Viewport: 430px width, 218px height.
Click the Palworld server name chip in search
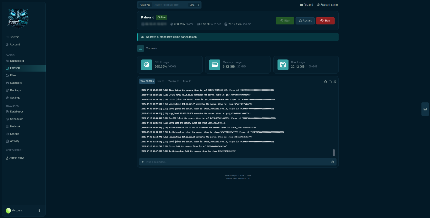pyautogui.click(x=145, y=5)
